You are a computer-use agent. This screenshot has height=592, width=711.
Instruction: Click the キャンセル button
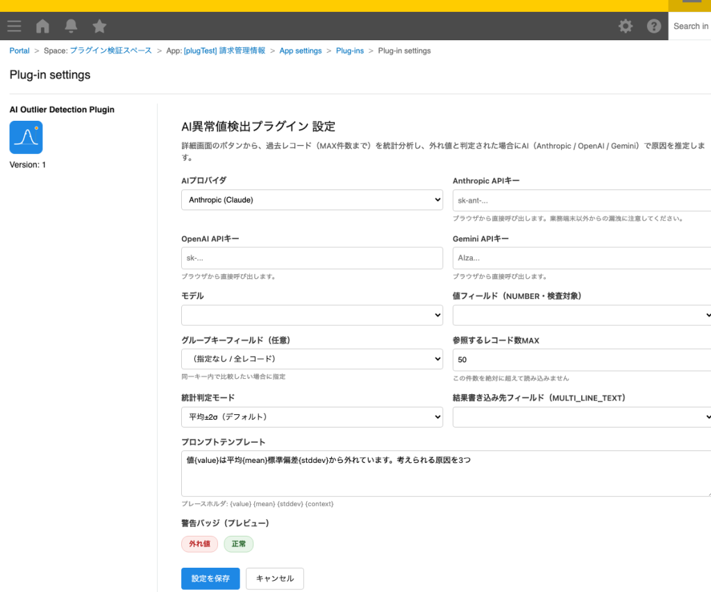click(x=274, y=578)
